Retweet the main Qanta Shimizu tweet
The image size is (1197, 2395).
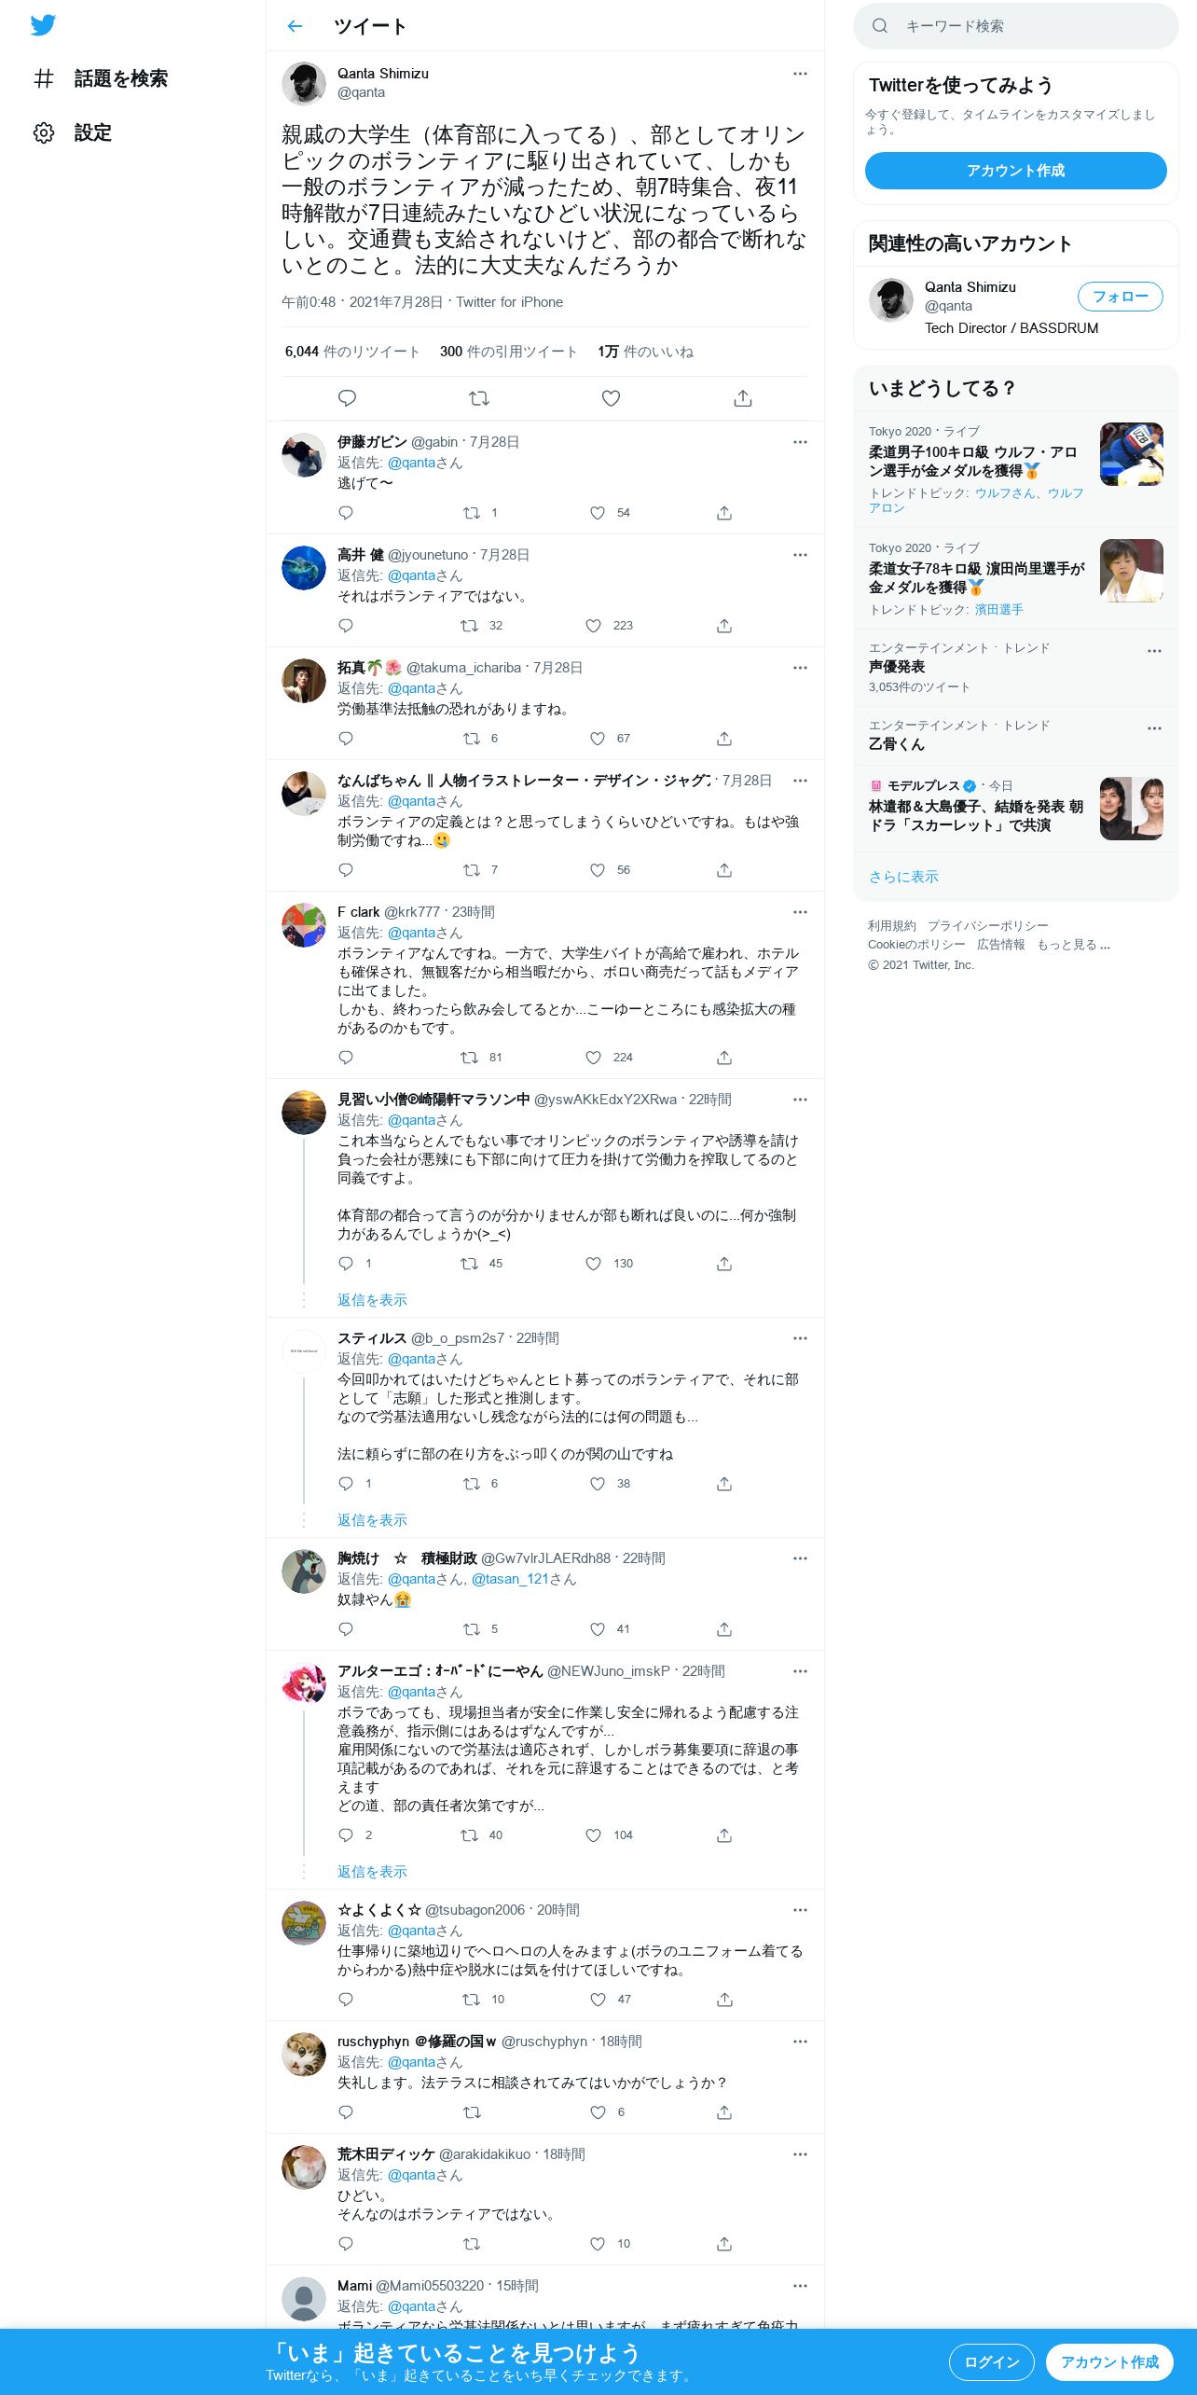point(479,398)
